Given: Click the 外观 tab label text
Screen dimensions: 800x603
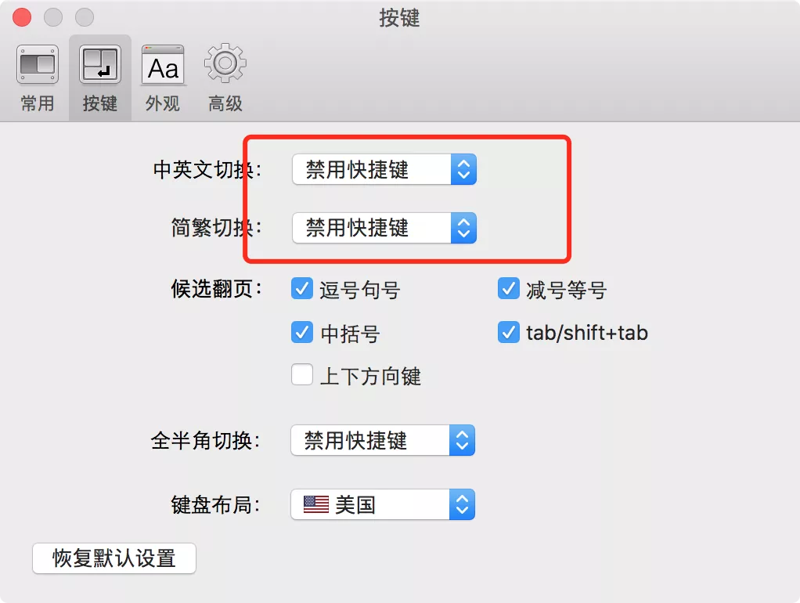Looking at the screenshot, I should pyautogui.click(x=163, y=103).
